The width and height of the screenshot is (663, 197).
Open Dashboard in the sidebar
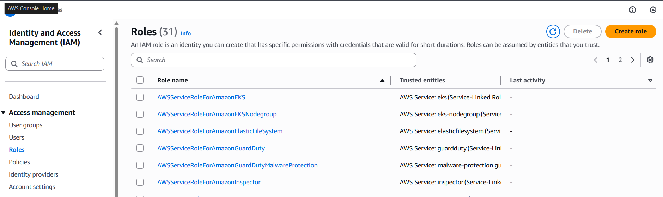click(x=24, y=97)
